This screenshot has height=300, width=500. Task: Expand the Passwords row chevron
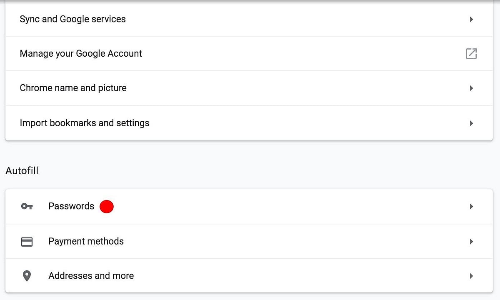click(471, 206)
